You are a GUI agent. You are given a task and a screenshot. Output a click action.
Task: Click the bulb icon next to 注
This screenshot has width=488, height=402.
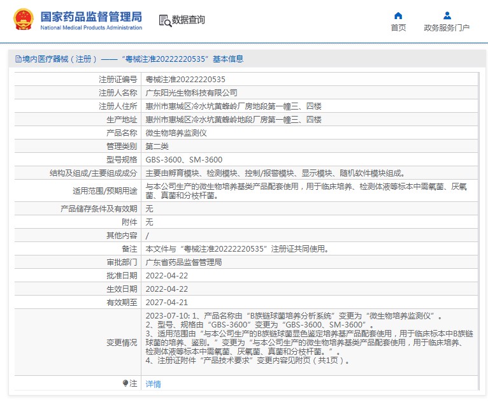[126, 383]
